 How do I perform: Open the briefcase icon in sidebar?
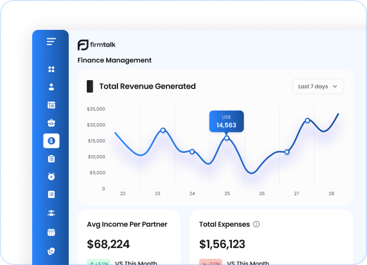(51, 122)
